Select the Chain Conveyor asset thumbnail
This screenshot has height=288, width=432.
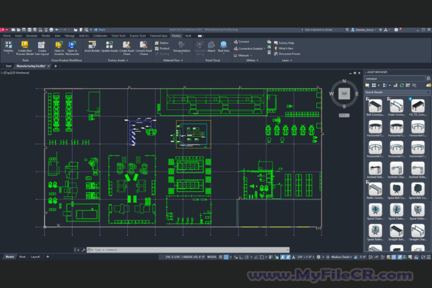pos(397,106)
